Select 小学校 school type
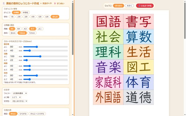Viewport: 186px width, 116px height. [x=16, y=12]
